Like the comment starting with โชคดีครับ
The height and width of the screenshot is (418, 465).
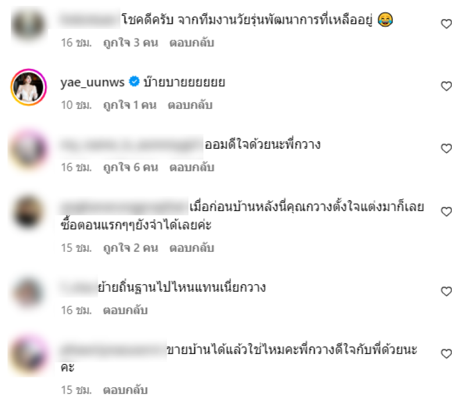click(x=446, y=24)
